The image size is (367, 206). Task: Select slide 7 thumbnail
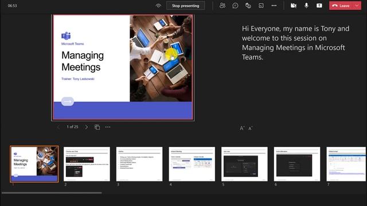[346, 164]
